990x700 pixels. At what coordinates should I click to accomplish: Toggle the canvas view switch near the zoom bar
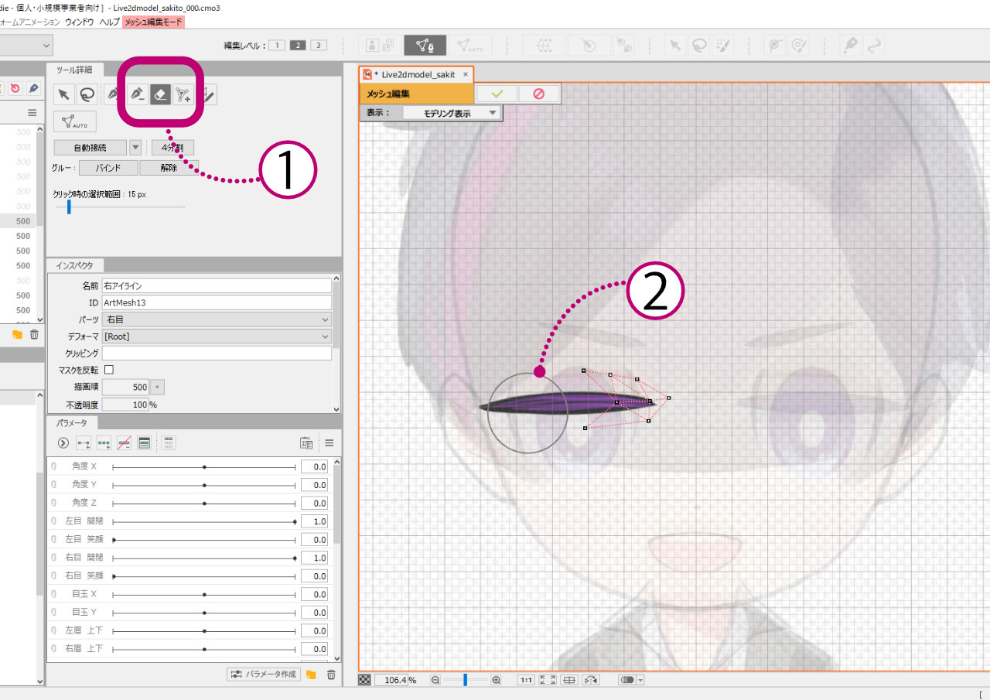(626, 680)
